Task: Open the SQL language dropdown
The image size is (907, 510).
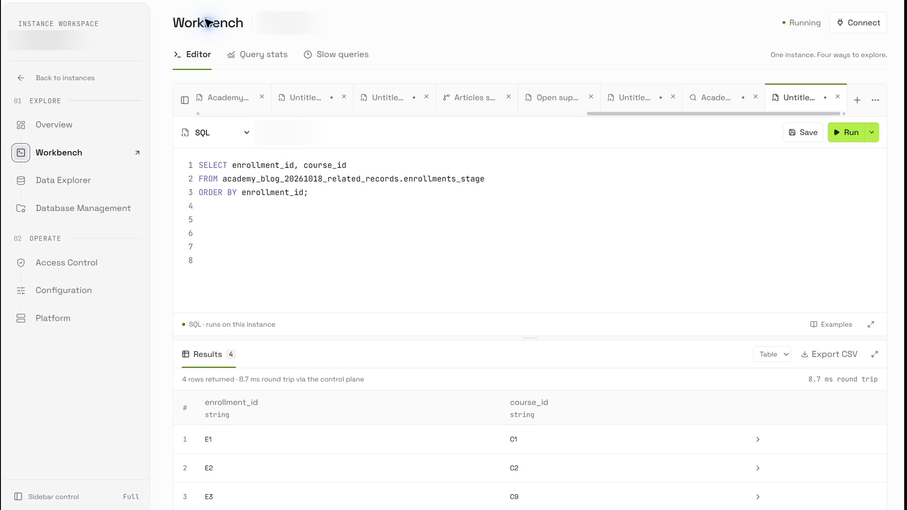Action: [215, 133]
